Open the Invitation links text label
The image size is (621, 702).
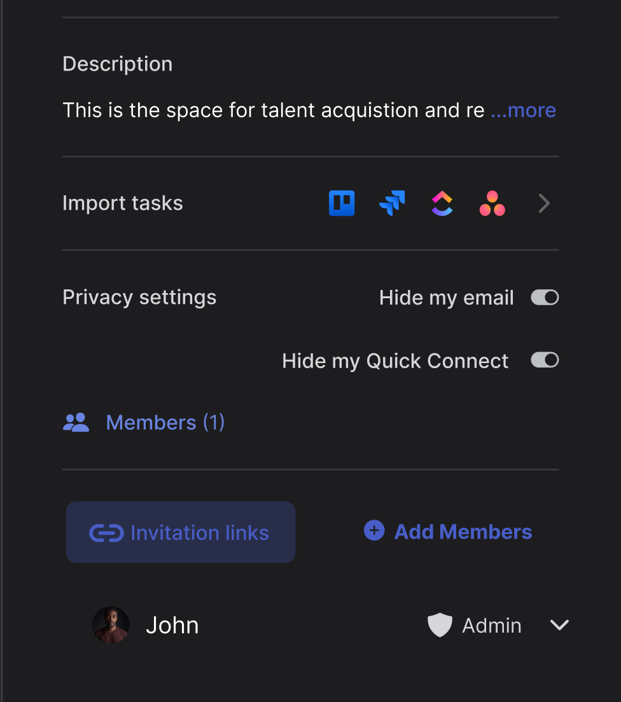[200, 533]
